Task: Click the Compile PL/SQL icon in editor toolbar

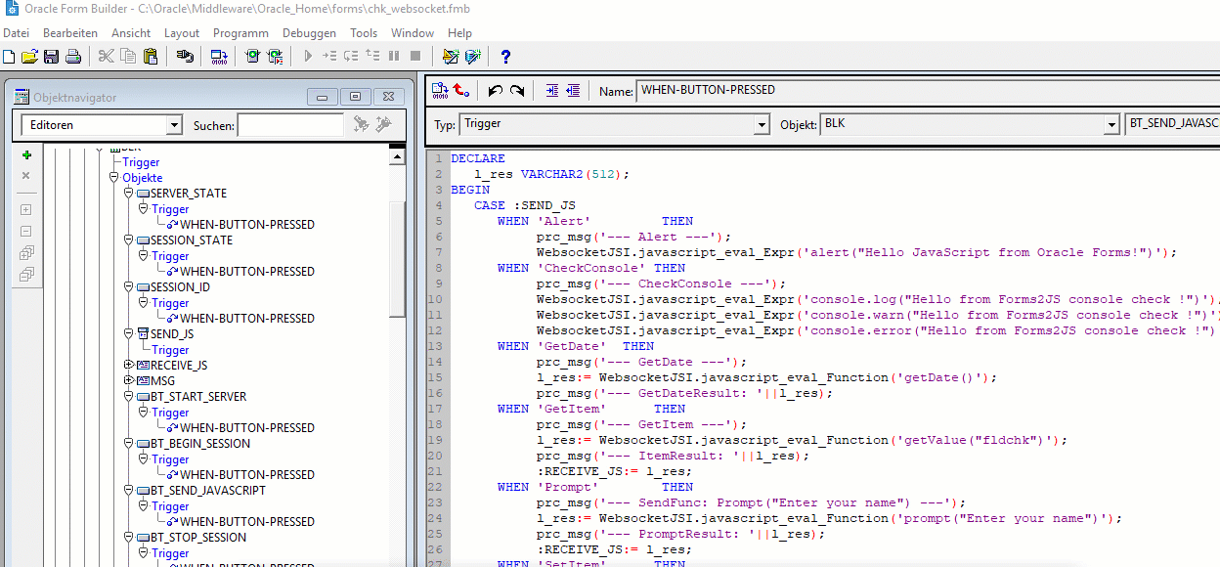Action: 439,91
